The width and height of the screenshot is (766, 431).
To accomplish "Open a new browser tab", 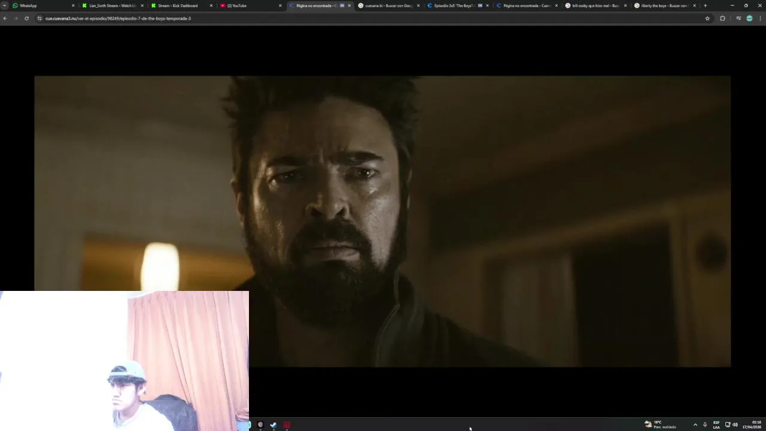I will click(x=705, y=5).
